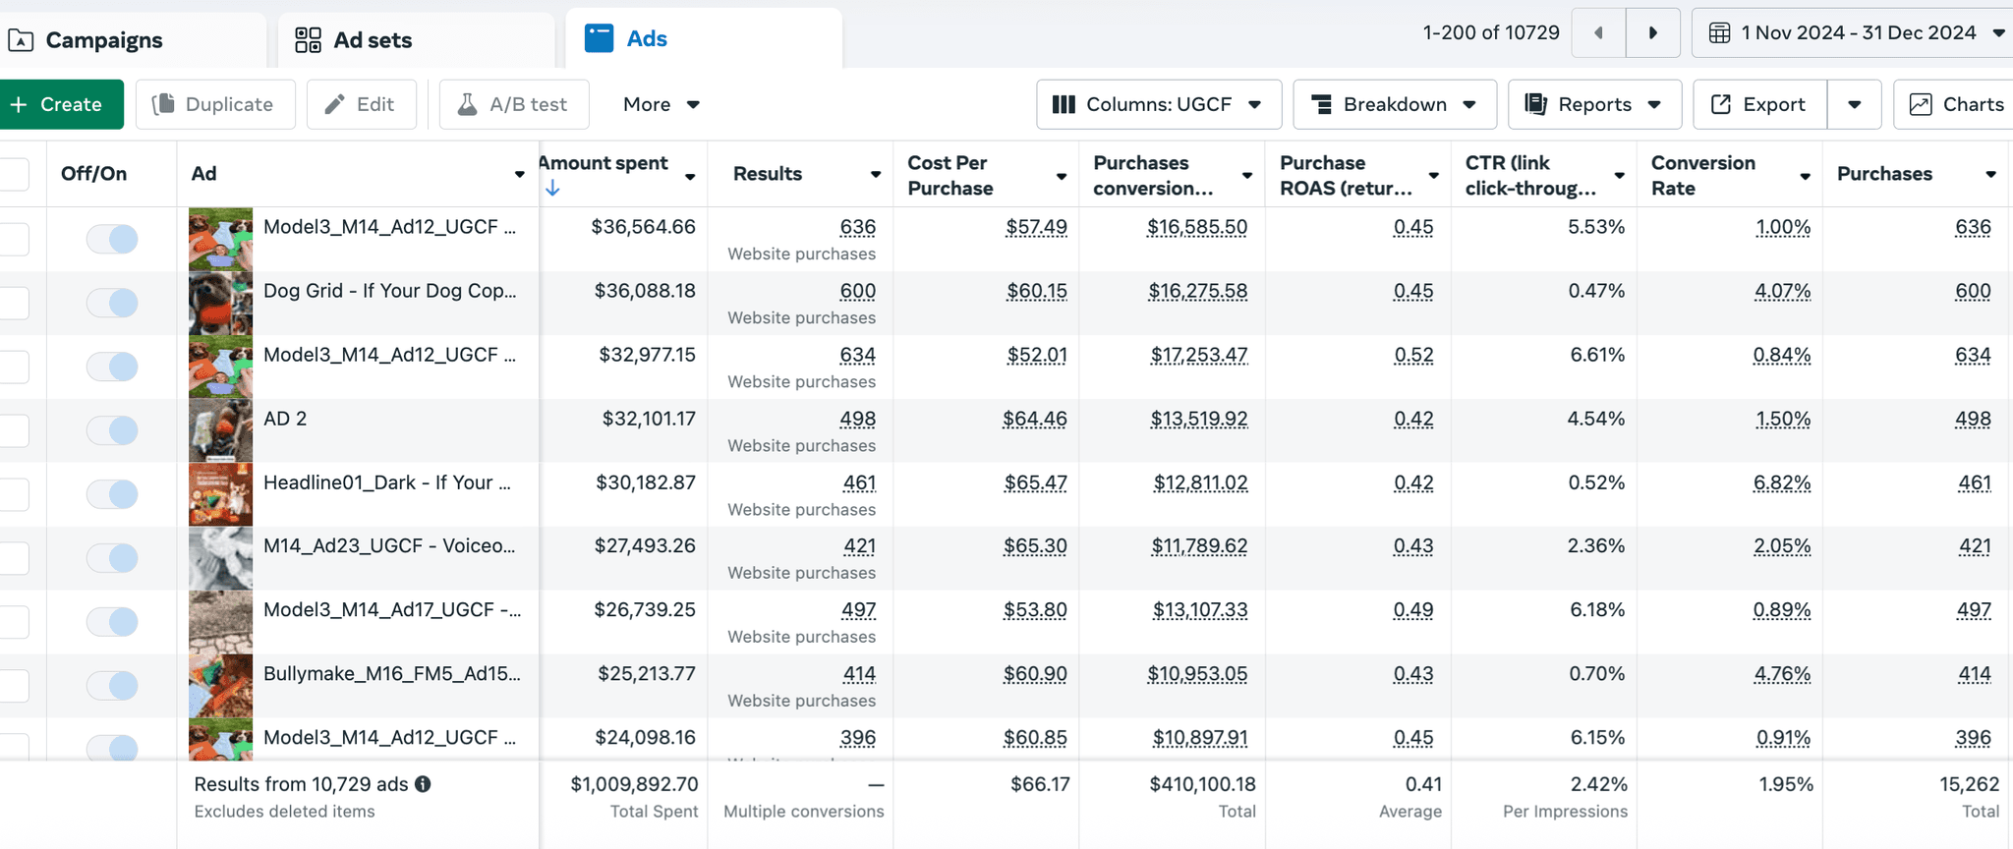The height and width of the screenshot is (849, 2013).
Task: Open the date range picker
Action: click(x=1854, y=33)
